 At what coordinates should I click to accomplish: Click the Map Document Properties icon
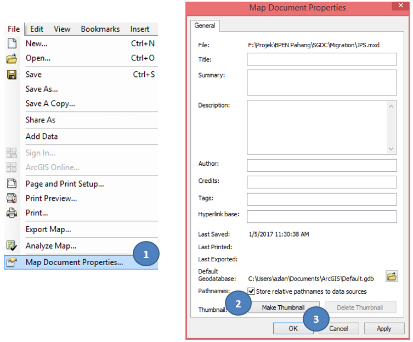[12, 262]
